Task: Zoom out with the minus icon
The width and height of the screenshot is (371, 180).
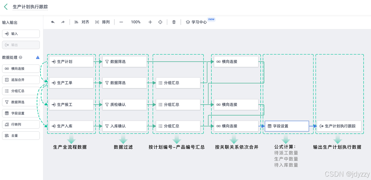Action: (x=121, y=22)
